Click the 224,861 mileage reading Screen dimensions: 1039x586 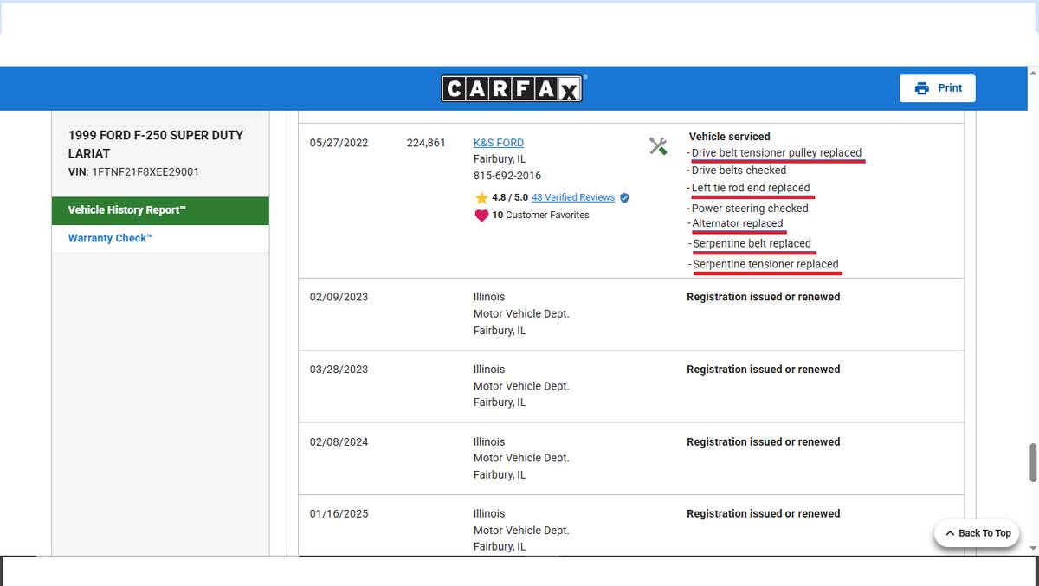point(425,143)
